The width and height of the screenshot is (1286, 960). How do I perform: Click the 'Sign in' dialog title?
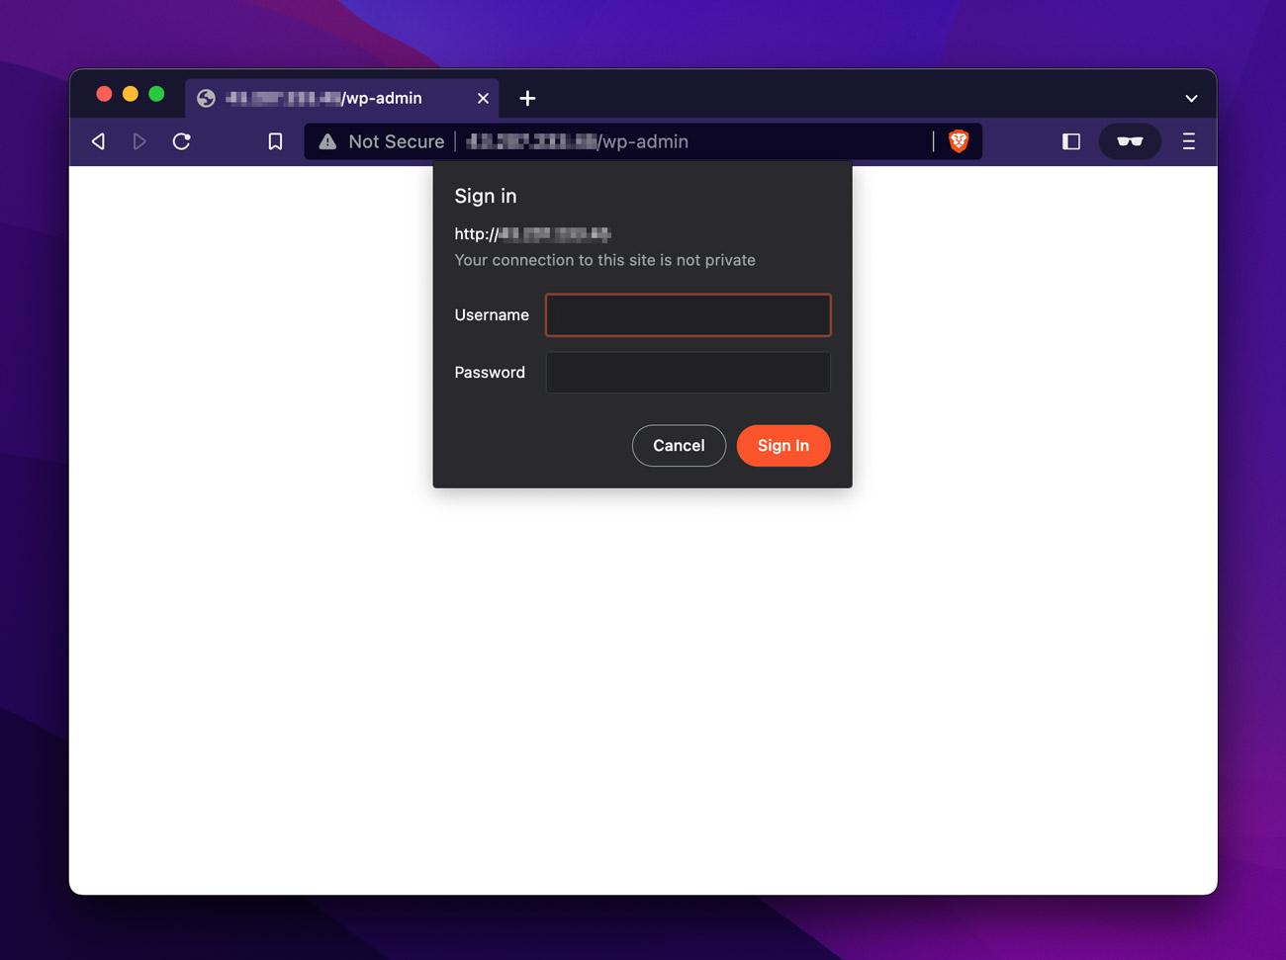point(485,196)
